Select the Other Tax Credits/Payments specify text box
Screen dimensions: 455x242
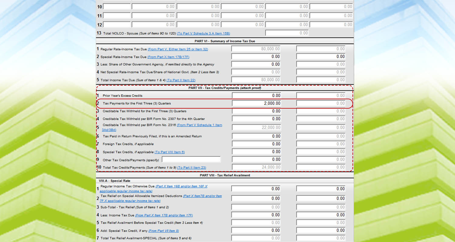[191, 159]
